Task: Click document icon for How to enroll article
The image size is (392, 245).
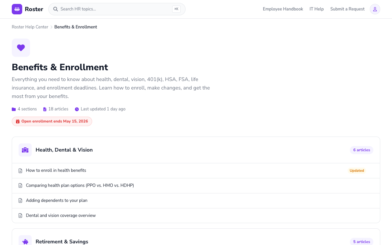Action: point(20,171)
